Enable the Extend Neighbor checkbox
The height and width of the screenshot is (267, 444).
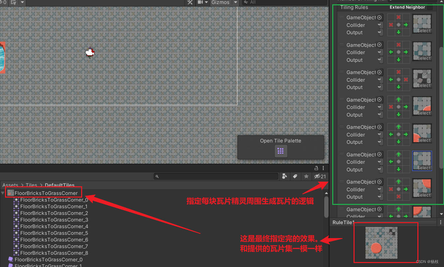430,7
